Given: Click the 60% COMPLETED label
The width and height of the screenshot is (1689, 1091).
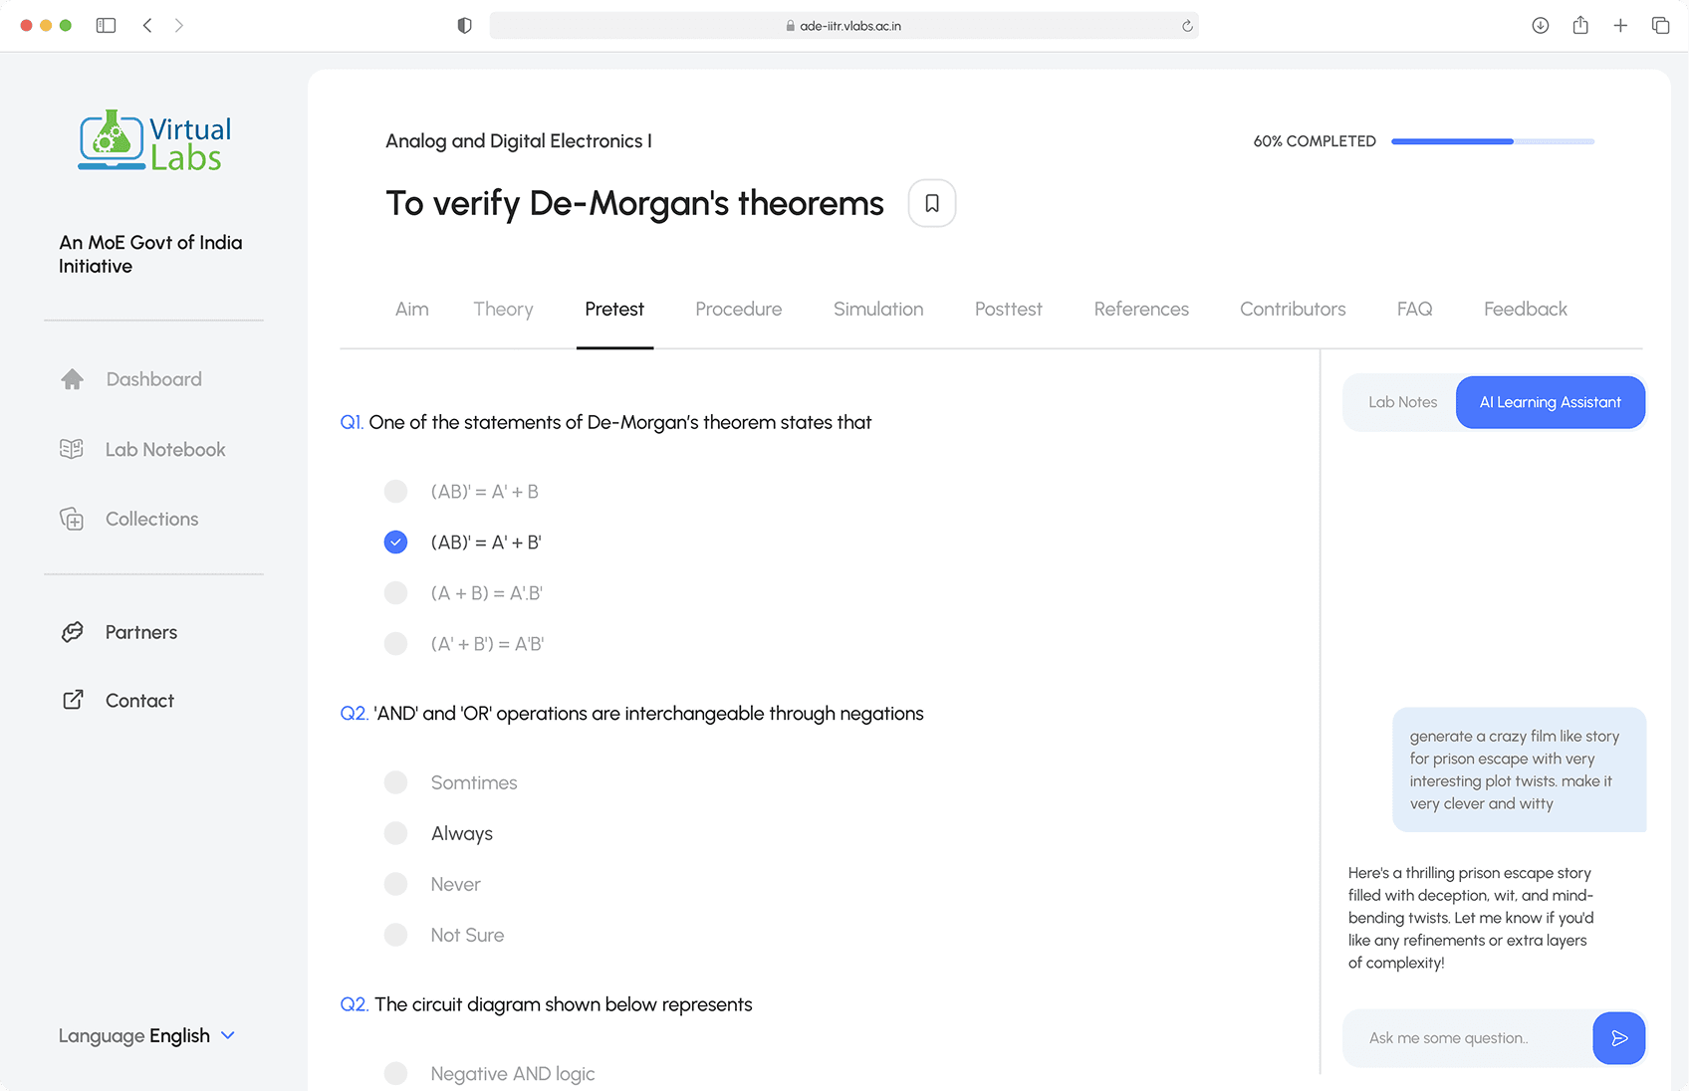Looking at the screenshot, I should tap(1315, 141).
